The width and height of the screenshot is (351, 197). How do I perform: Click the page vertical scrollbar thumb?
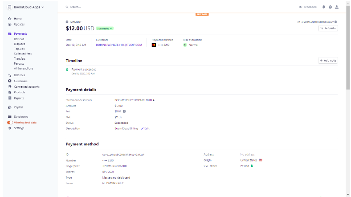[x=348, y=48]
